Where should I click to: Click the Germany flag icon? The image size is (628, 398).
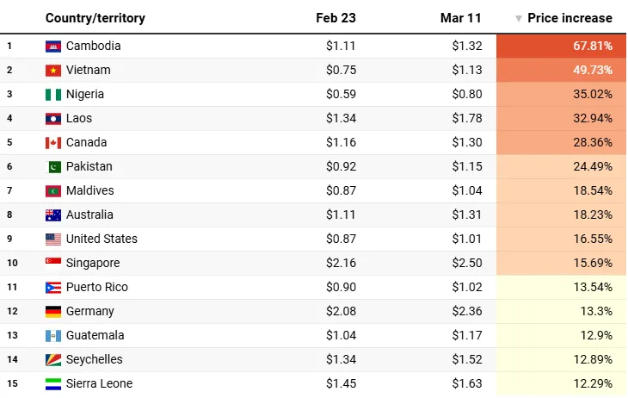[x=53, y=312]
